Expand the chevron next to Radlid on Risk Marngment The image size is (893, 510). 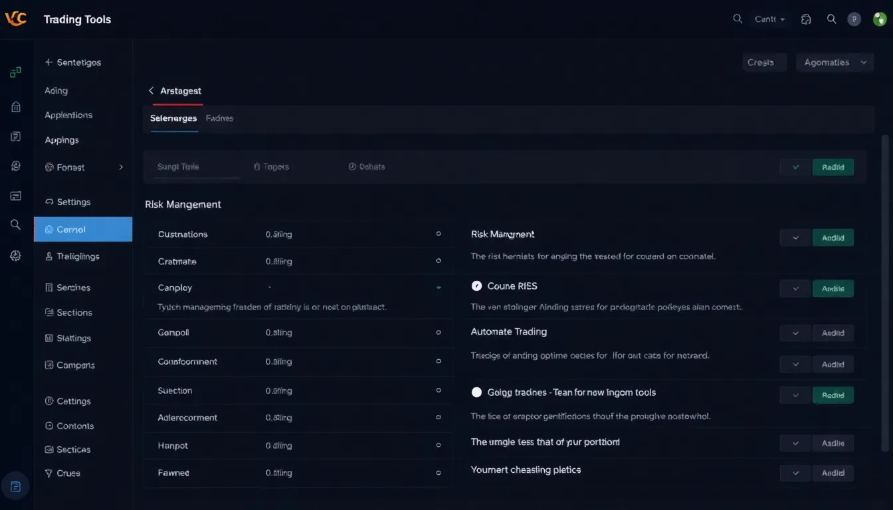coord(795,237)
